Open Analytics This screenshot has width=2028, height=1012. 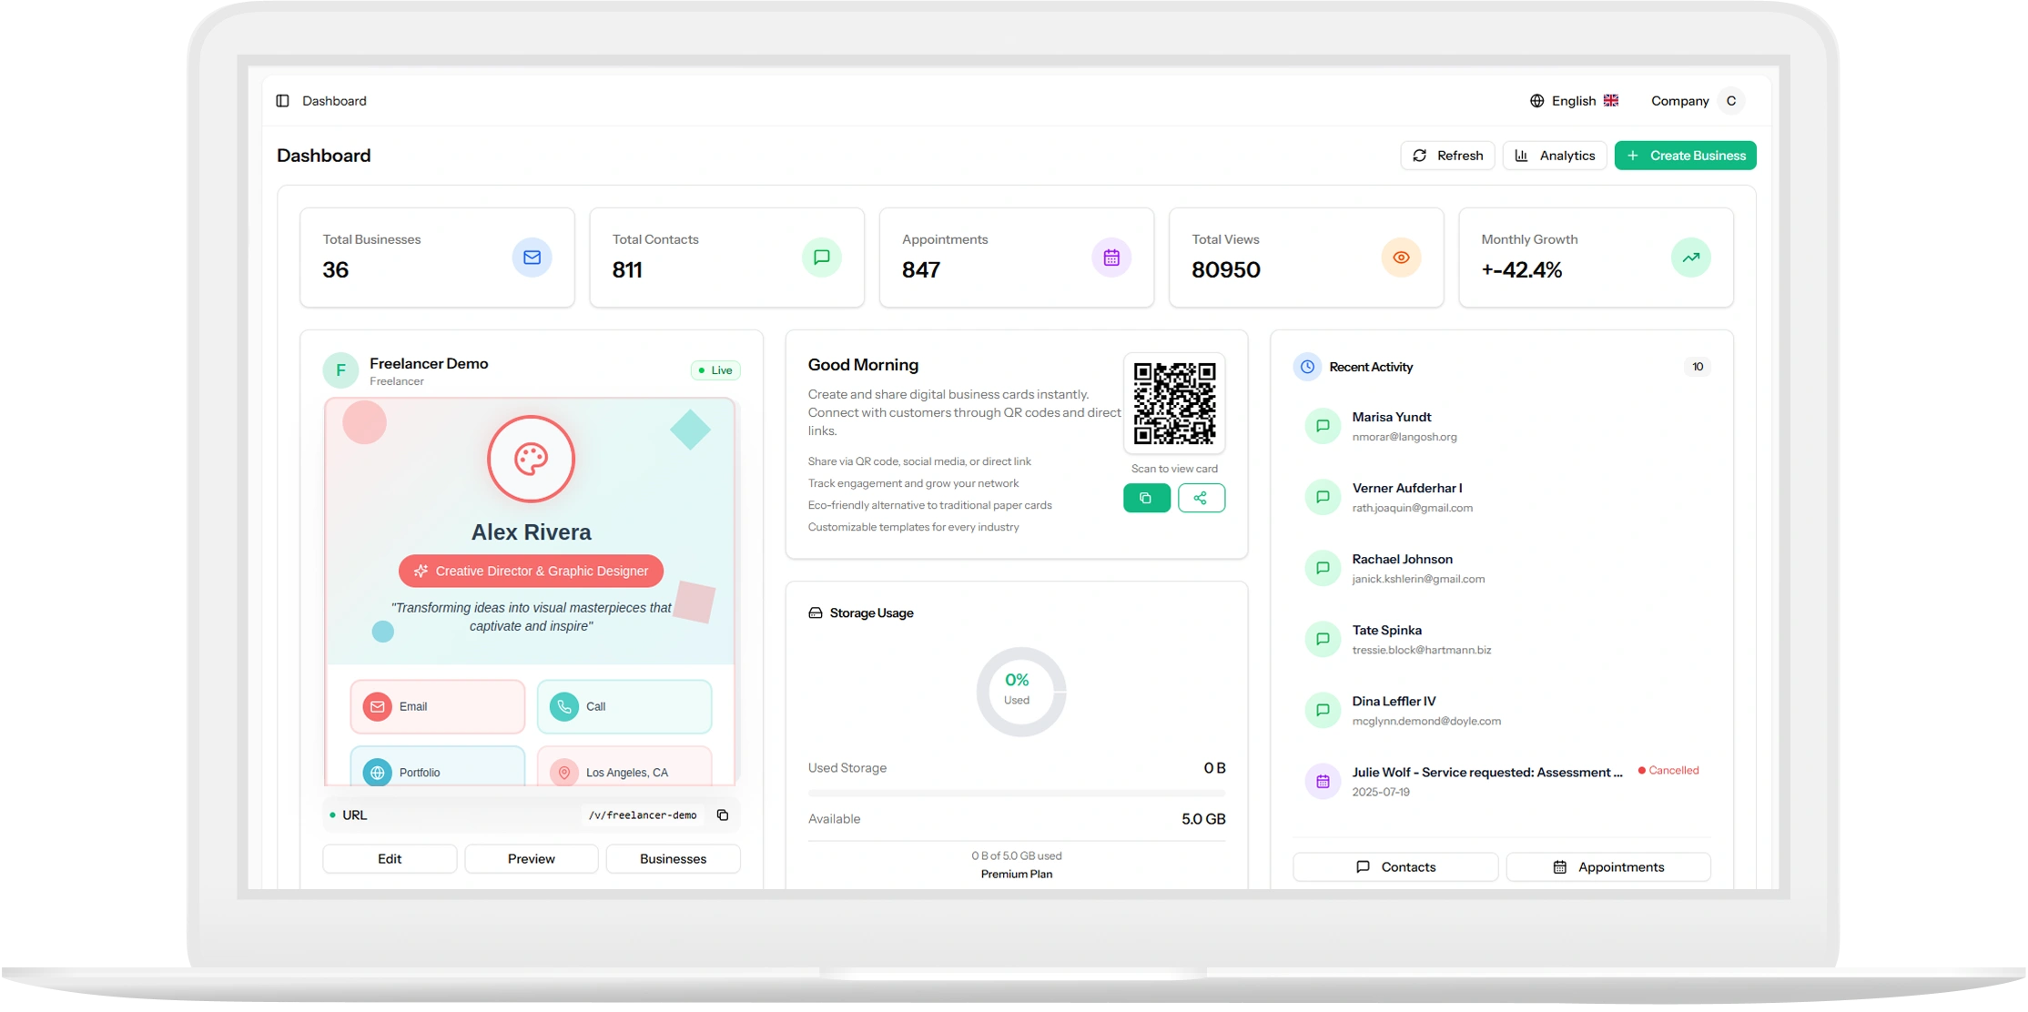click(x=1555, y=156)
